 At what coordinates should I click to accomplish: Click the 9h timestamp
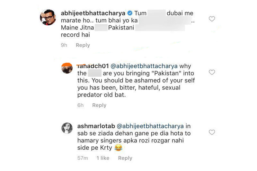[x=64, y=45]
